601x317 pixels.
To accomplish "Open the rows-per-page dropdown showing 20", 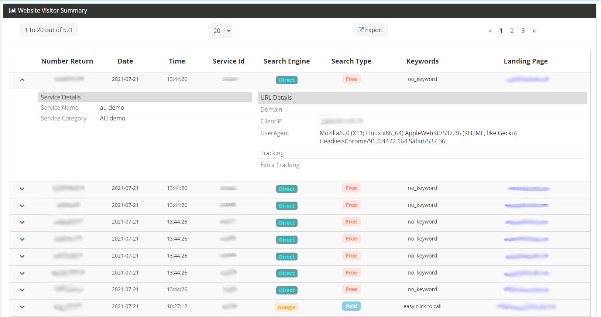I will point(221,31).
